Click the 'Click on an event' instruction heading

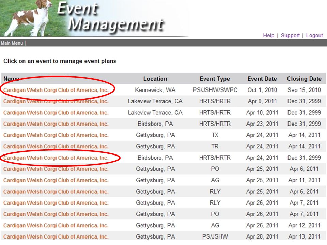[60, 61]
